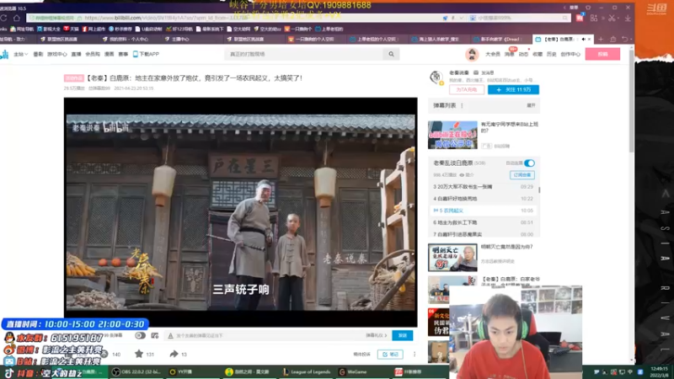Click the bilibili search input field

coord(303,54)
